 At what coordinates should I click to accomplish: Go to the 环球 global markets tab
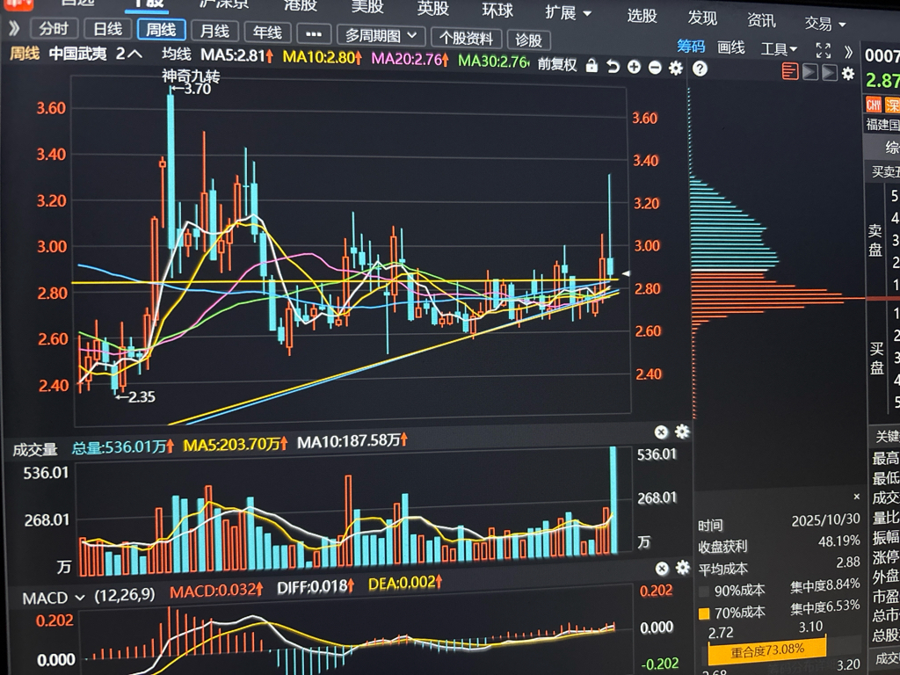click(x=497, y=11)
